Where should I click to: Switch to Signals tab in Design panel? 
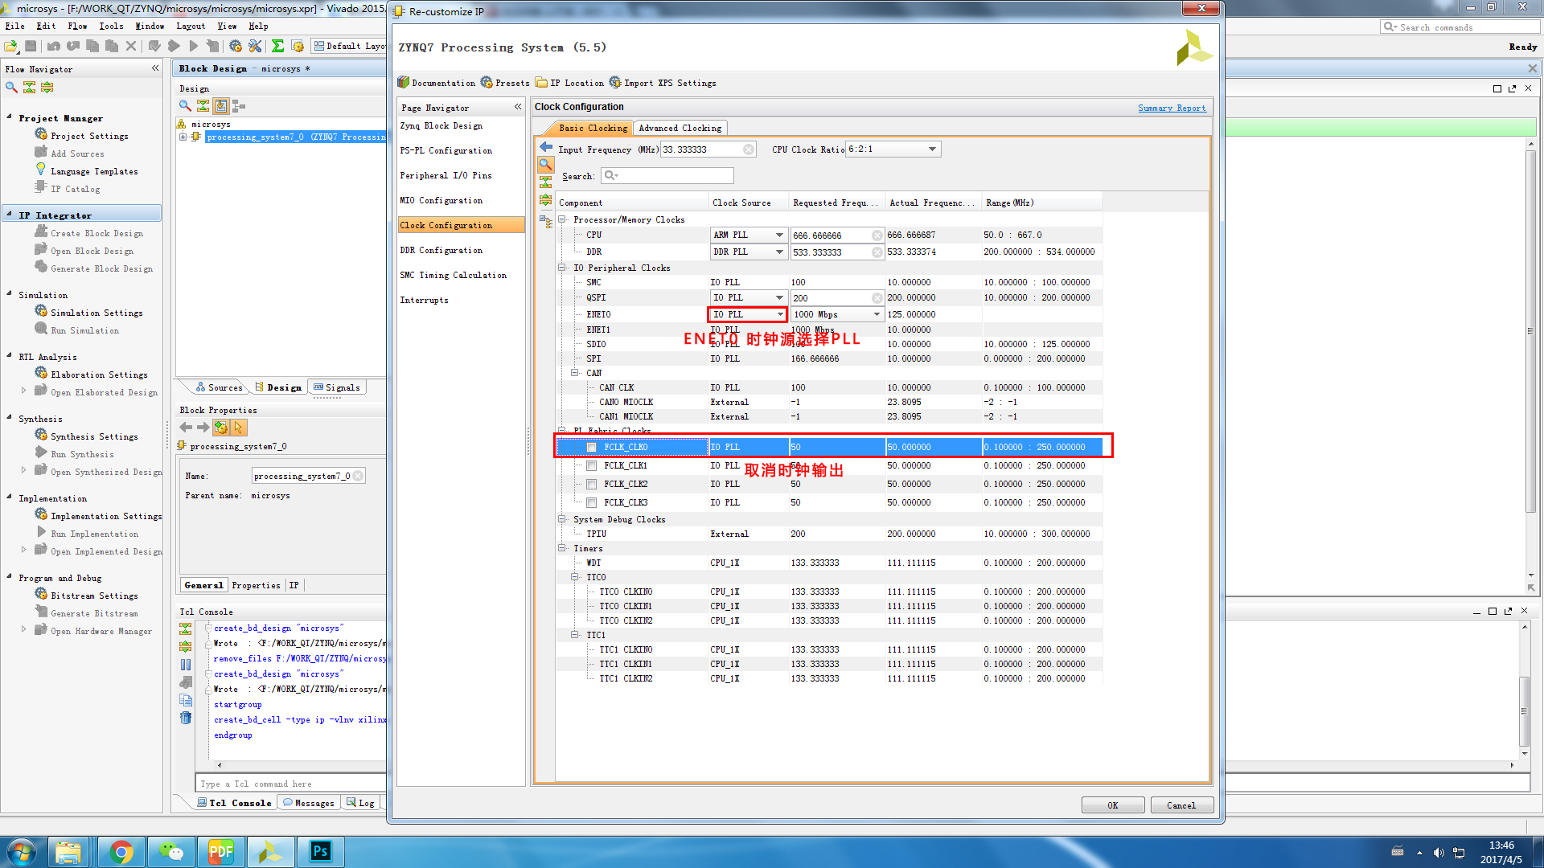pos(337,387)
